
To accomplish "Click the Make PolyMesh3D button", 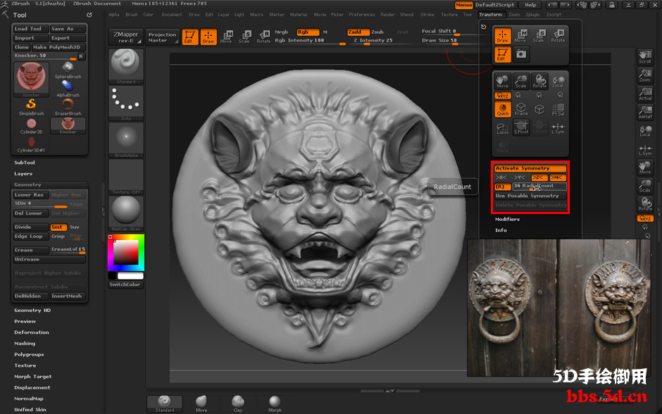I will tap(58, 47).
